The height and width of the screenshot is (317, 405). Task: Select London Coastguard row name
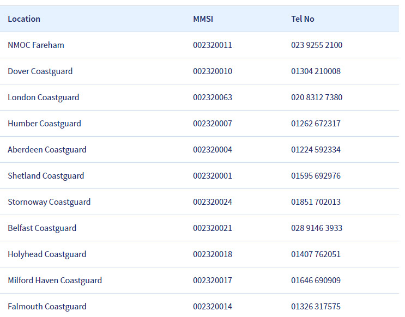44,97
